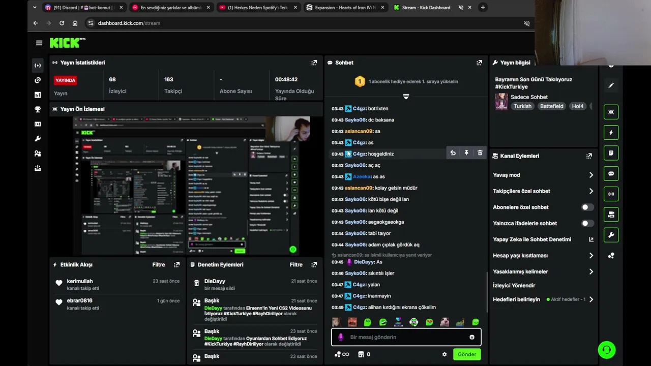Collapse the gifted sub leaderboard arrow

pyautogui.click(x=406, y=96)
